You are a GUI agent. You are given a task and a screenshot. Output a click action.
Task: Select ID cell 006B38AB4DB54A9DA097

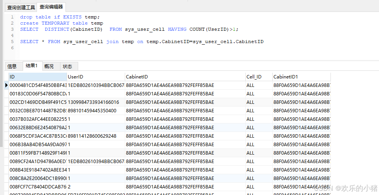pos(38,144)
